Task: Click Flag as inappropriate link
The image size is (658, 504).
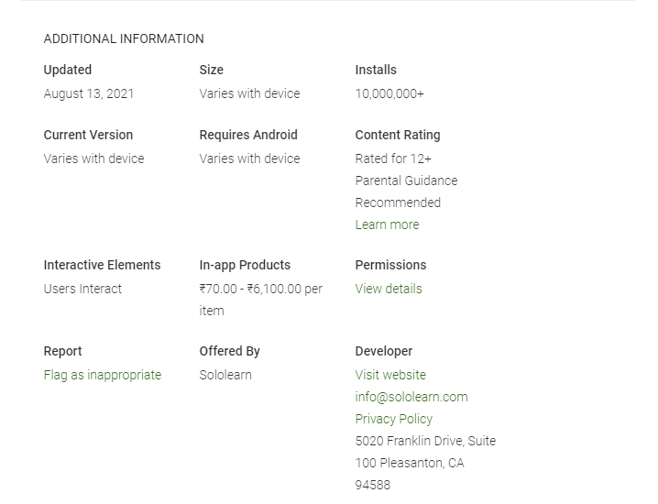Action: click(x=102, y=375)
